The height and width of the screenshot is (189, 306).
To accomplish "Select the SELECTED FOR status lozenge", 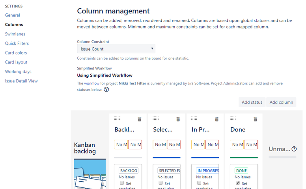I will (x=169, y=170).
